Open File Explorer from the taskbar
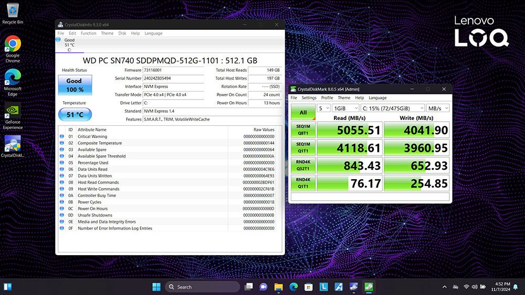 279,287
